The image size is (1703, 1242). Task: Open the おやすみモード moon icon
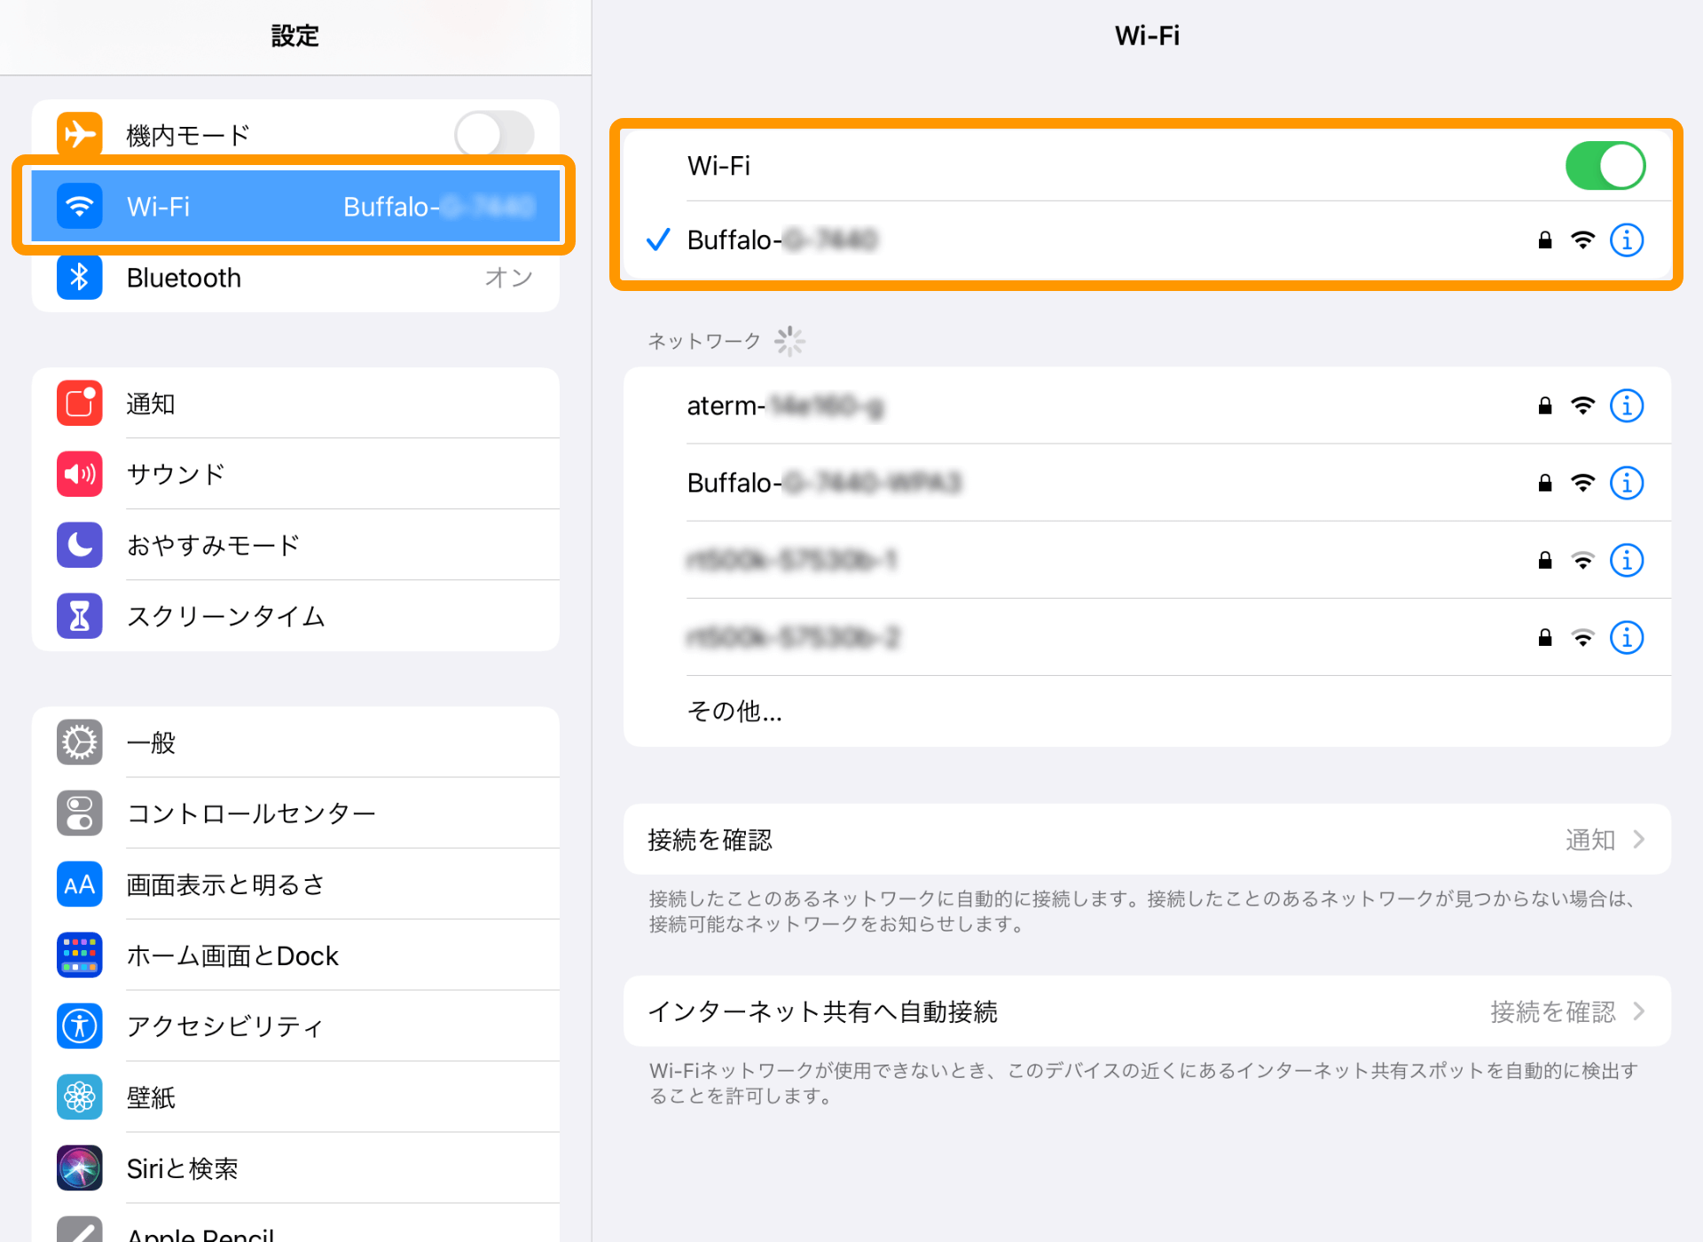coord(80,545)
